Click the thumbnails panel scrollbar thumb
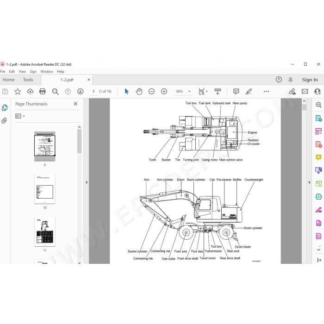Image resolution: width=324 pixels, height=324 pixels. 79,141
